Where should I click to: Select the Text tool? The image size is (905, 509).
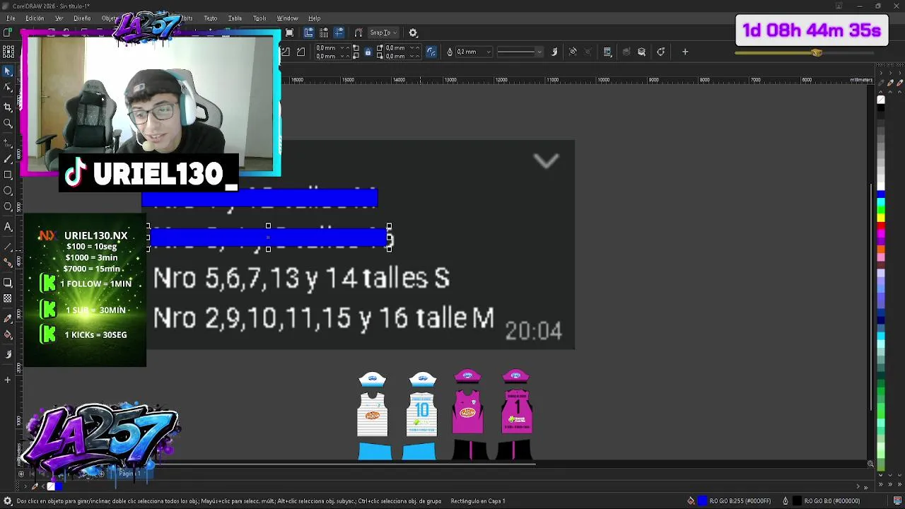[x=8, y=227]
